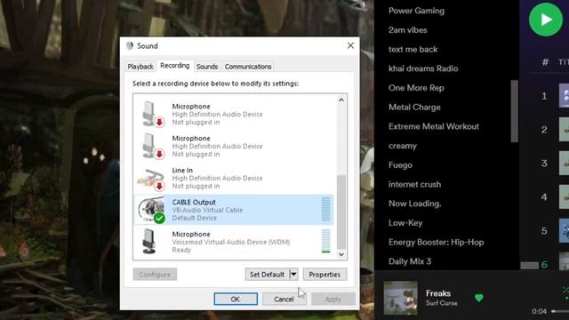Open khai dreams Radio playlist in Spotify

pyautogui.click(x=423, y=68)
